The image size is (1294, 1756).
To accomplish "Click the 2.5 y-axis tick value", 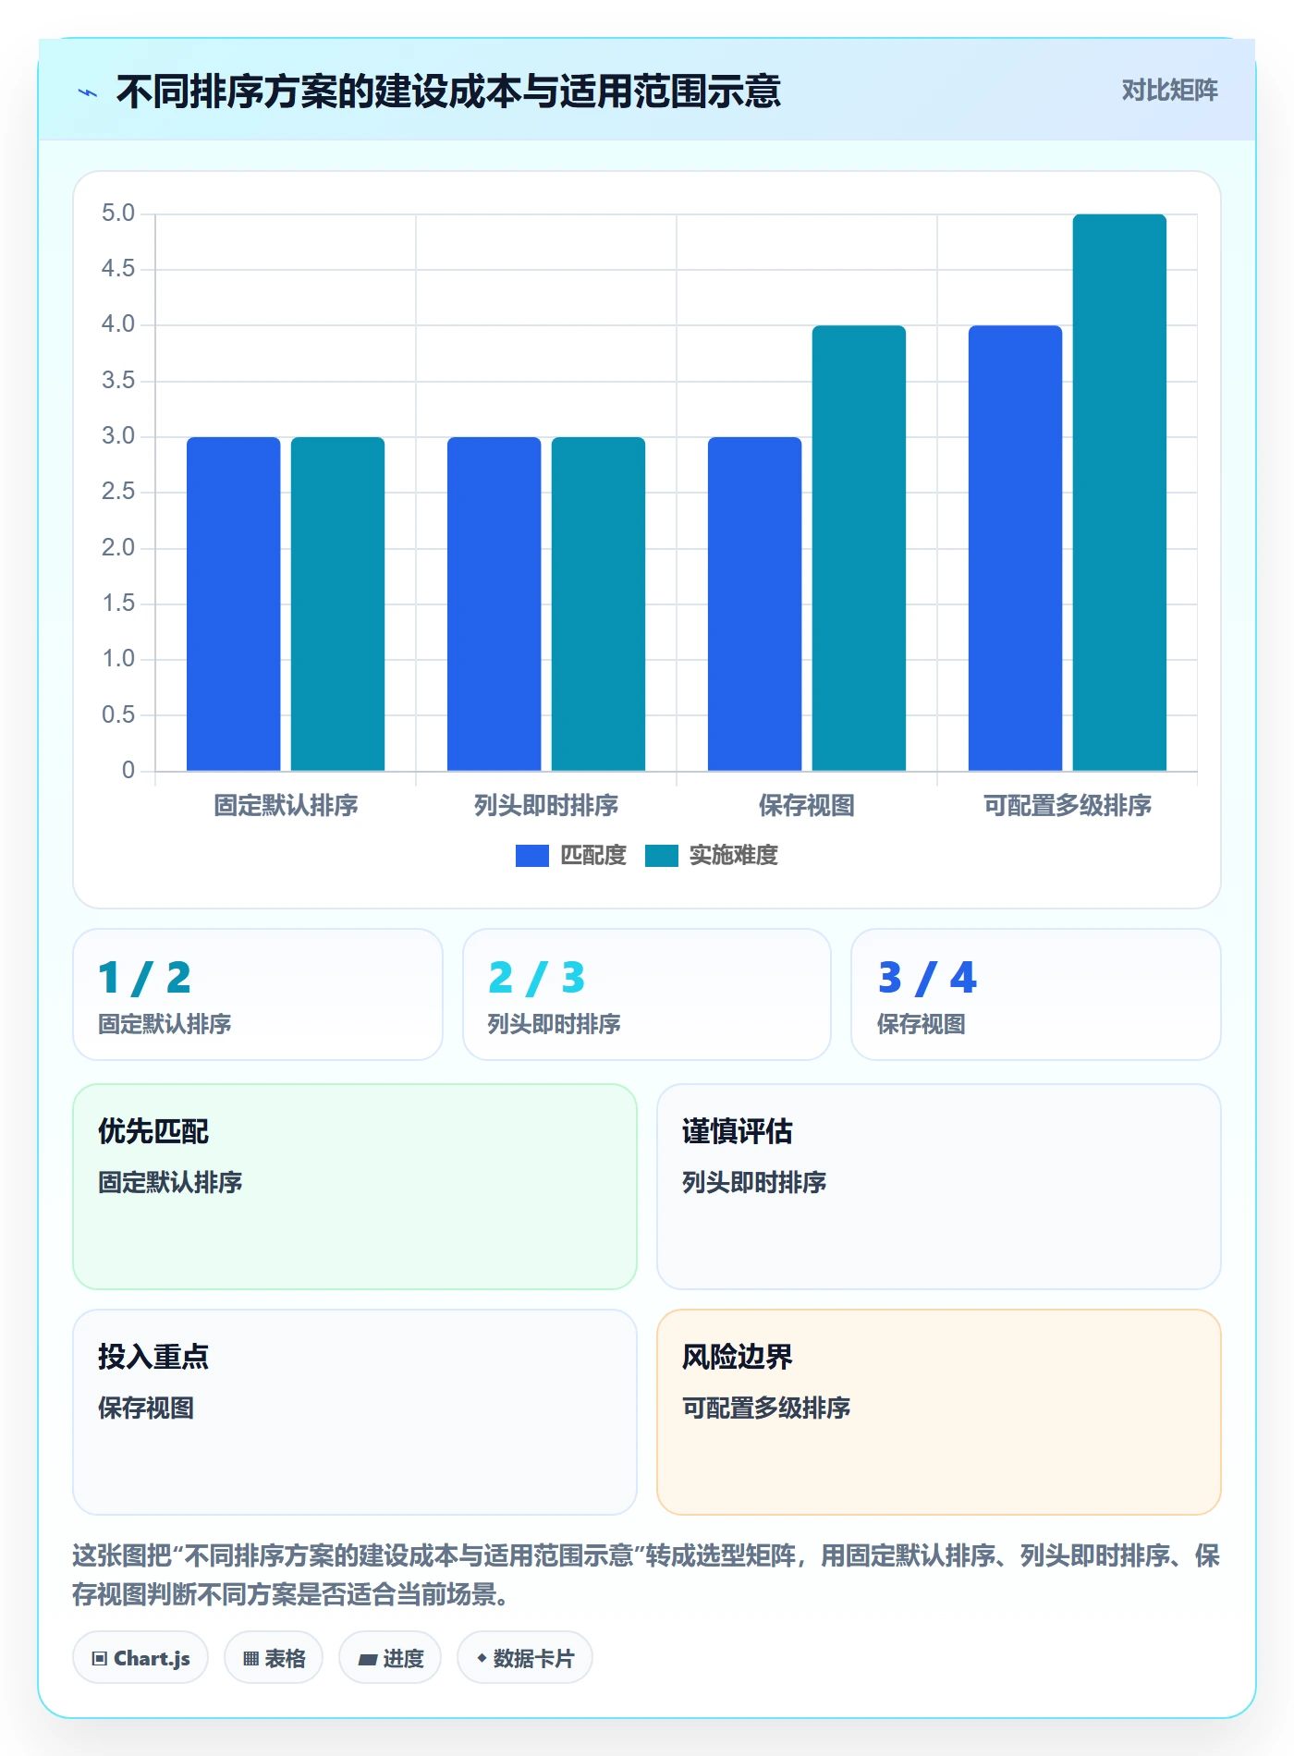I will pyautogui.click(x=118, y=492).
